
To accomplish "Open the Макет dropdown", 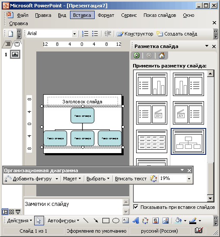I will 72,179.
